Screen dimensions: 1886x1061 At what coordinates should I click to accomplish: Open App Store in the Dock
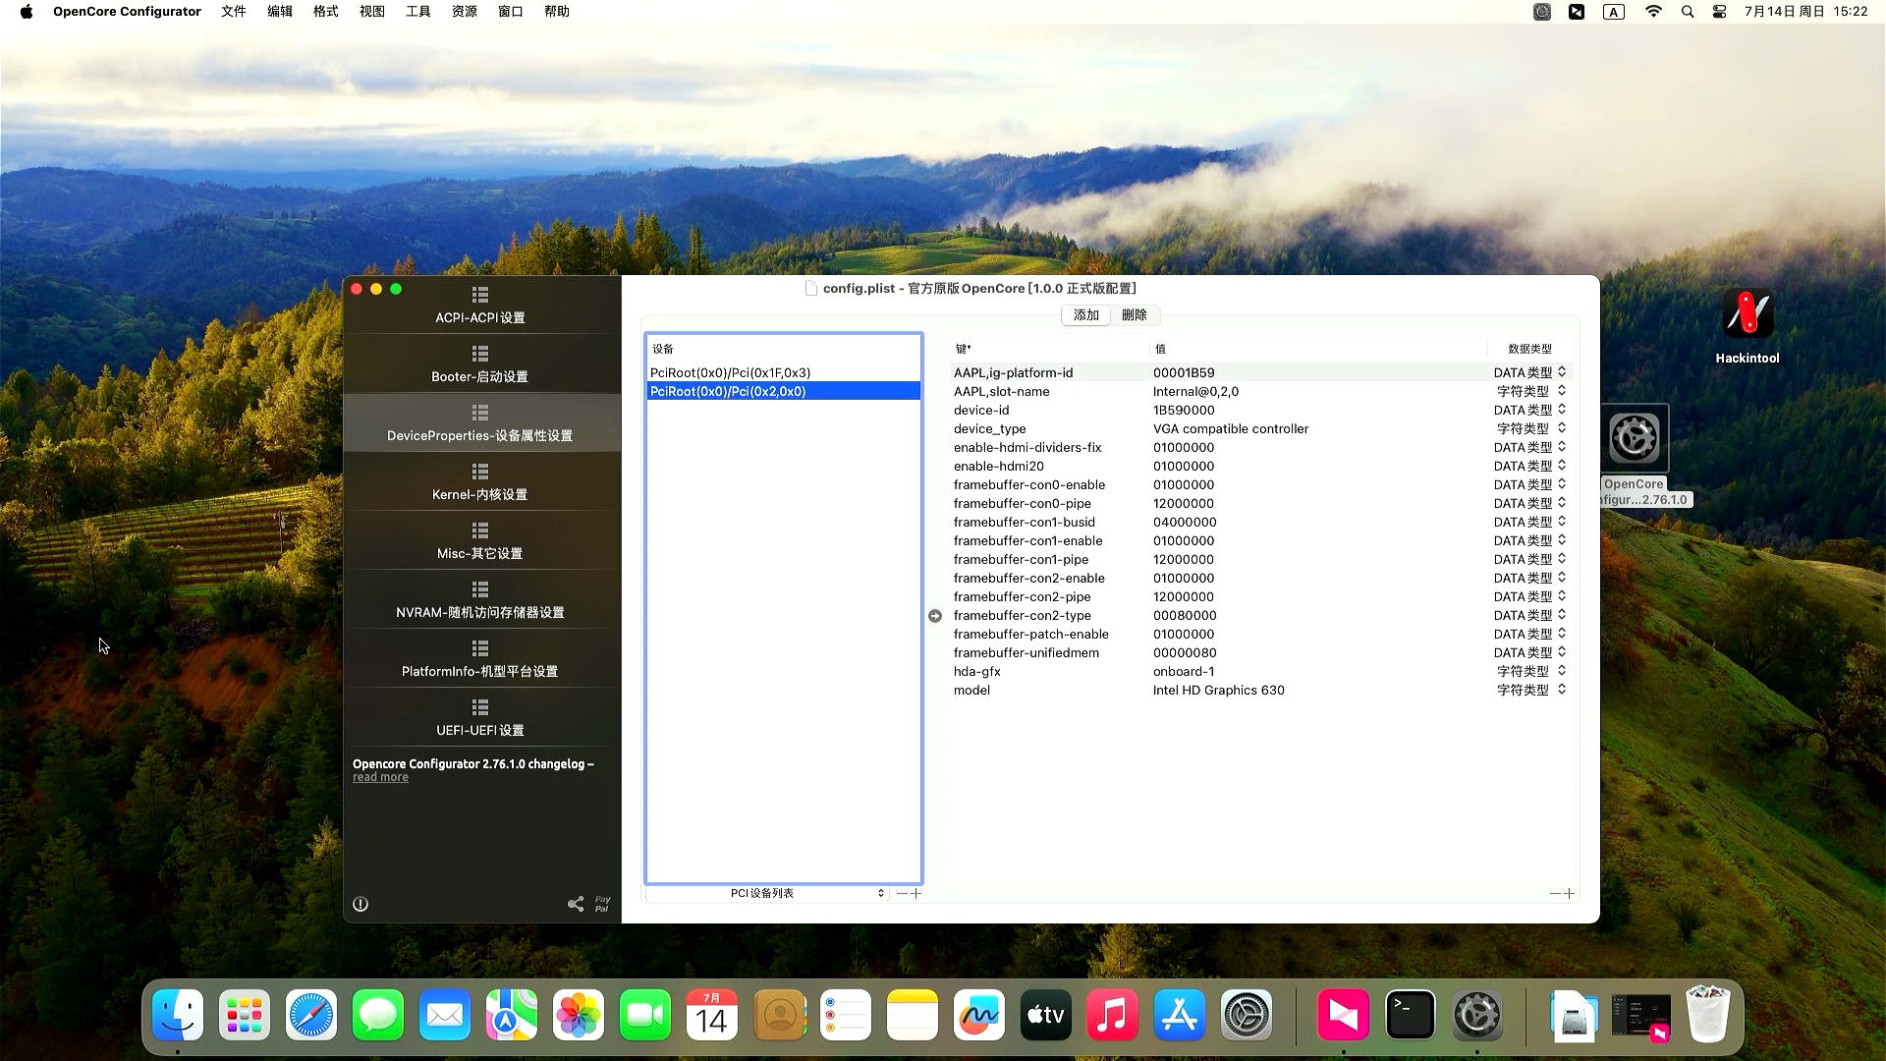point(1180,1015)
